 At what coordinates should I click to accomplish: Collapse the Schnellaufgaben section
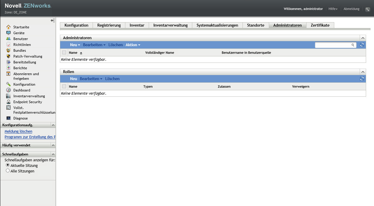(53, 154)
